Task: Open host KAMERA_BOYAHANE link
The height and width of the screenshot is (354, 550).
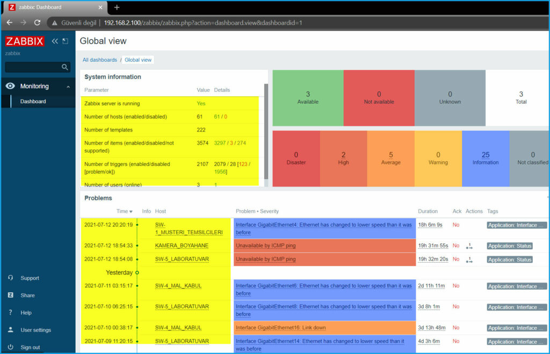Action: pos(182,245)
